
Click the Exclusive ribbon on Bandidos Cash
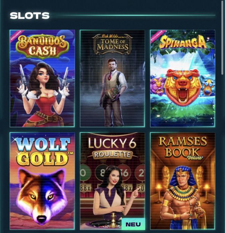pyautogui.click(x=17, y=35)
